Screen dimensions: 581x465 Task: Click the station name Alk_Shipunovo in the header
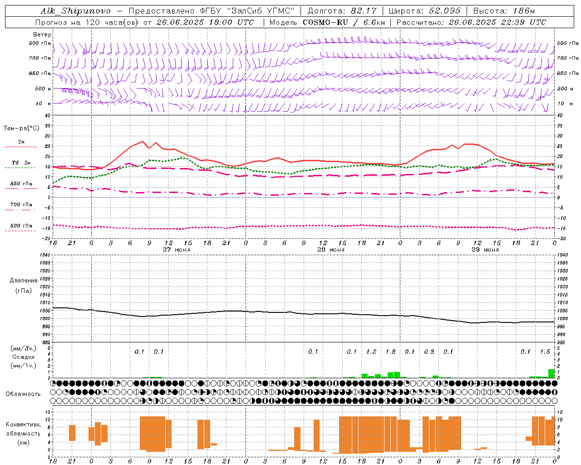[x=75, y=11]
